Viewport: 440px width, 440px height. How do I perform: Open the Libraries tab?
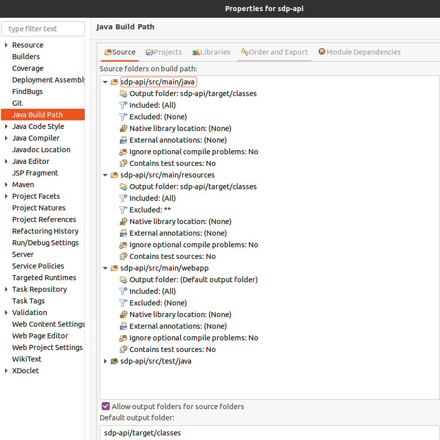click(211, 52)
